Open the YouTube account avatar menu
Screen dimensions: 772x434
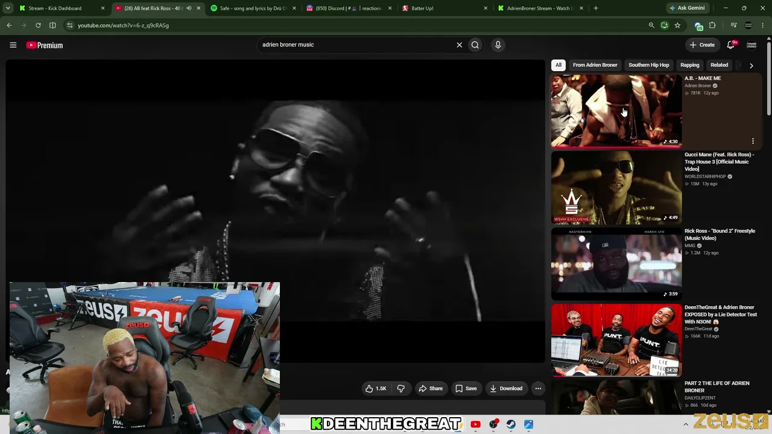(x=751, y=45)
